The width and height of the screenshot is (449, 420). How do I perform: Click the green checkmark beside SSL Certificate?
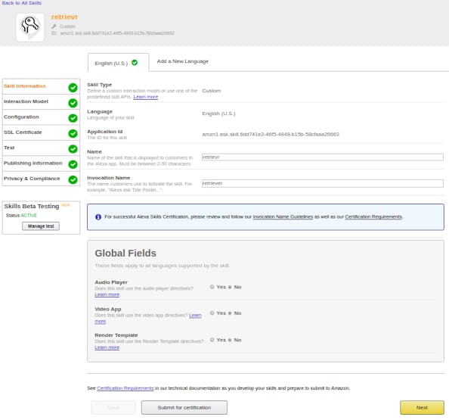click(x=73, y=134)
